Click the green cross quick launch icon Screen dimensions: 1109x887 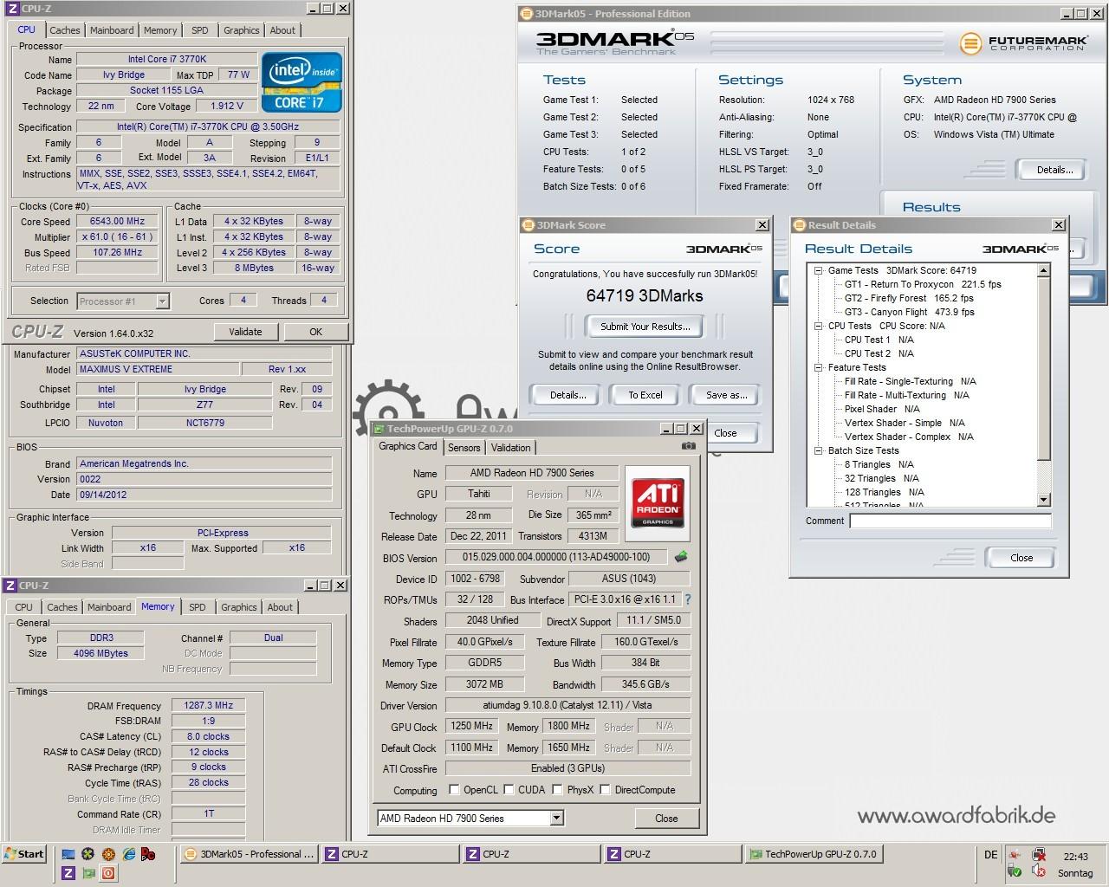coord(88,854)
